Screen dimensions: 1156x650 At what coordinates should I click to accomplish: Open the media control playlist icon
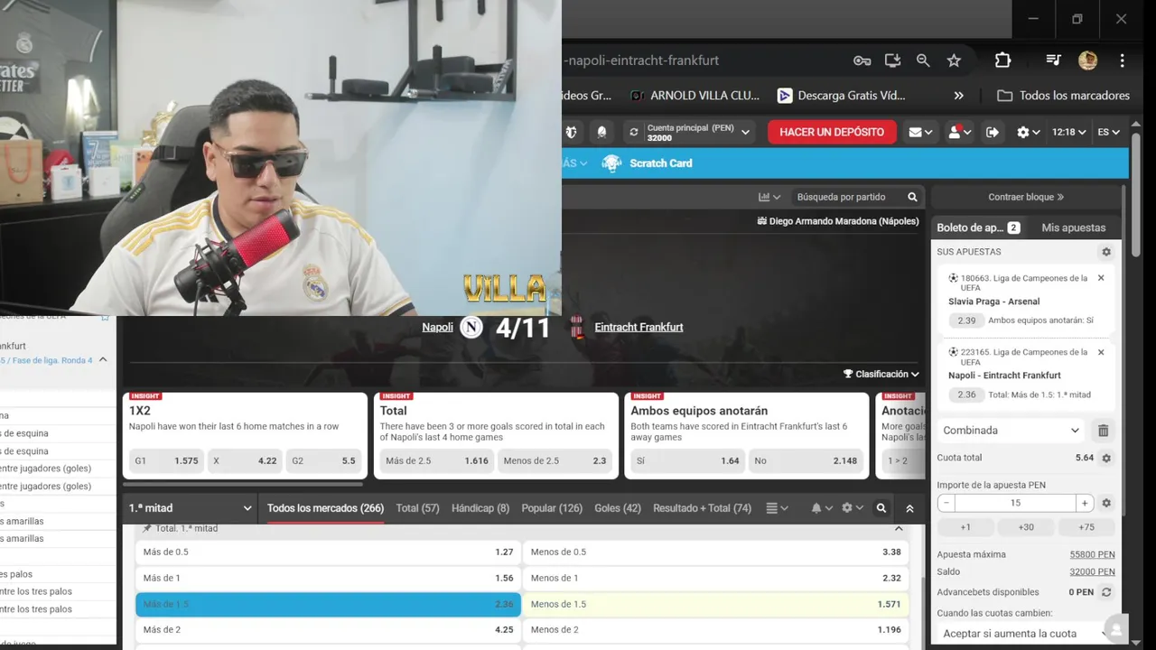[x=1053, y=60]
